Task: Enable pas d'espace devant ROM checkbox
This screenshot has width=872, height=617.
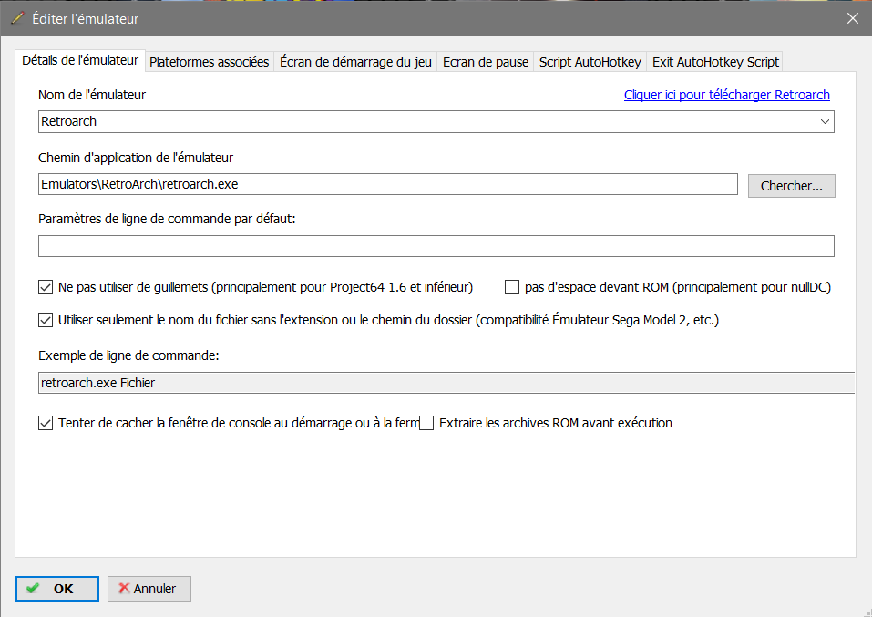Action: pyautogui.click(x=512, y=287)
